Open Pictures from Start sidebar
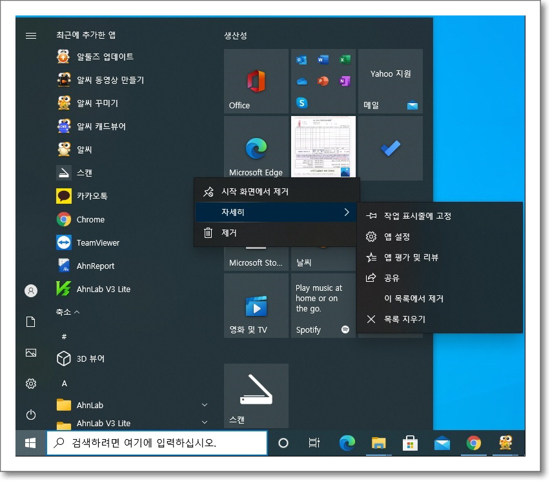The width and height of the screenshot is (550, 481). tap(31, 353)
